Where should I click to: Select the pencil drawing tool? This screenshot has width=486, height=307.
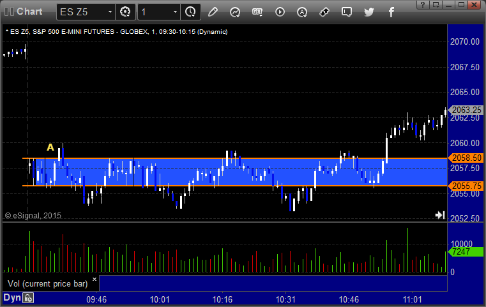[213, 12]
